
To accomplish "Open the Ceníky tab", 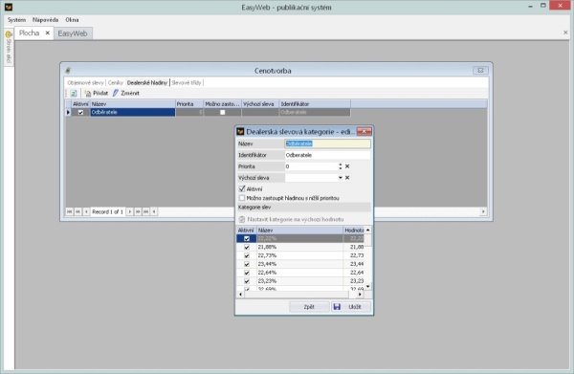I will pos(116,82).
